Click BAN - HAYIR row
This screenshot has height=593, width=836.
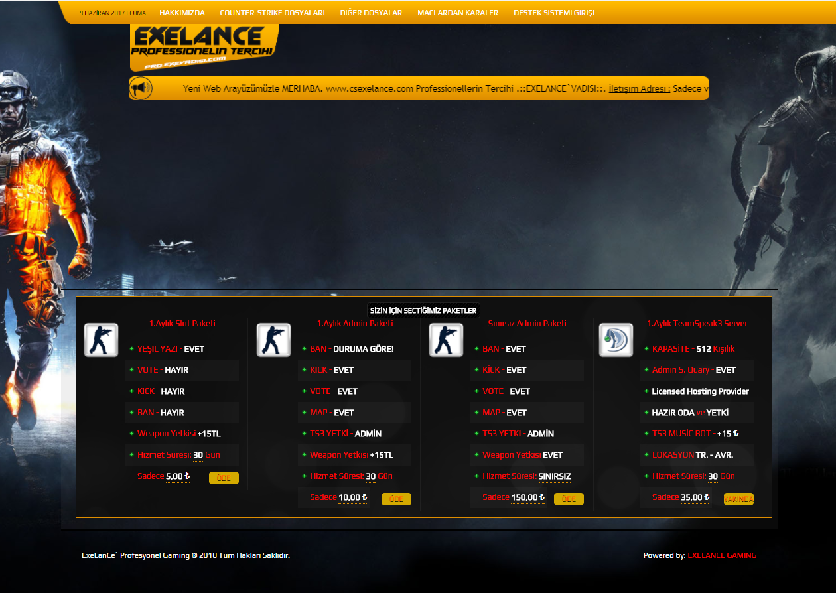point(182,413)
